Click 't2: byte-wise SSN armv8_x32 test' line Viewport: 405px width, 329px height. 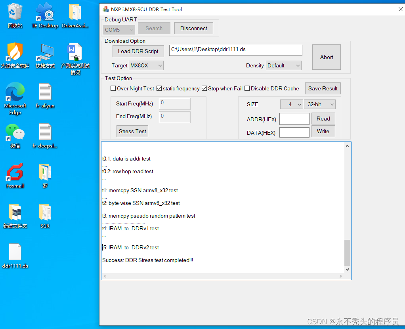(141, 203)
